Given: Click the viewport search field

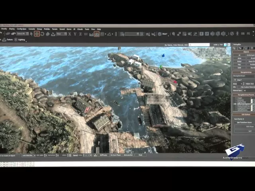Looking at the screenshot, I should point(199,45).
